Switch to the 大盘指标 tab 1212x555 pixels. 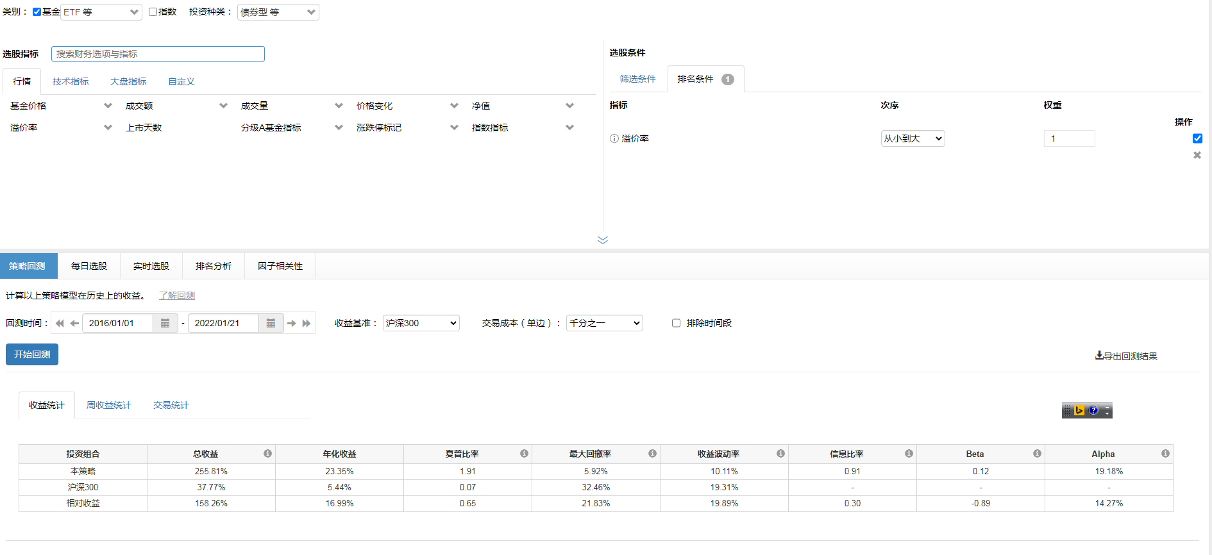pyautogui.click(x=128, y=81)
